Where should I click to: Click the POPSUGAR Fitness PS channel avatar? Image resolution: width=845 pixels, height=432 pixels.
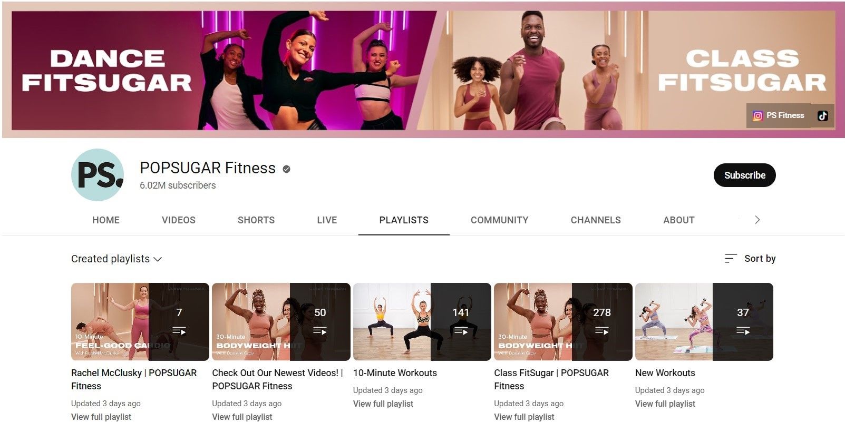pos(98,175)
